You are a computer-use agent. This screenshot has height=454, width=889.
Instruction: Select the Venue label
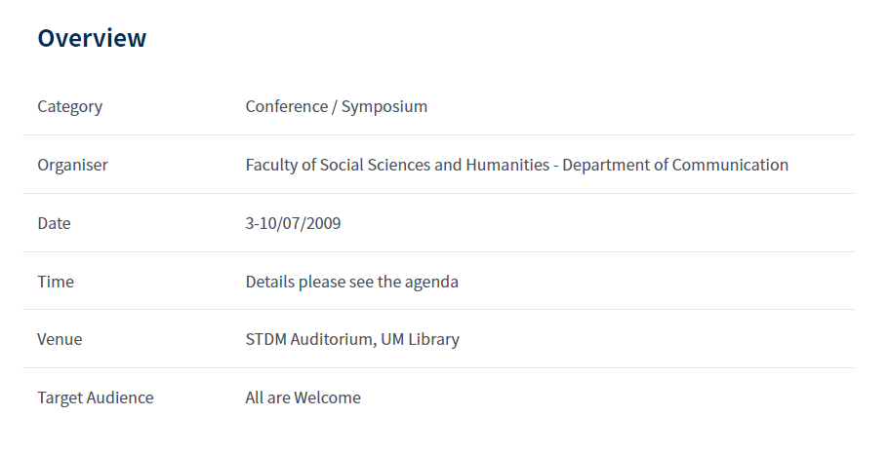click(60, 339)
